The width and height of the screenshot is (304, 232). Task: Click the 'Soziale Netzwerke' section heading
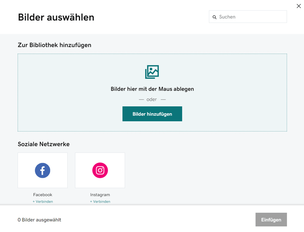tap(44, 144)
